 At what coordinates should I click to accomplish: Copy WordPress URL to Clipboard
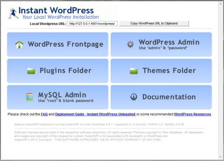[154, 23]
